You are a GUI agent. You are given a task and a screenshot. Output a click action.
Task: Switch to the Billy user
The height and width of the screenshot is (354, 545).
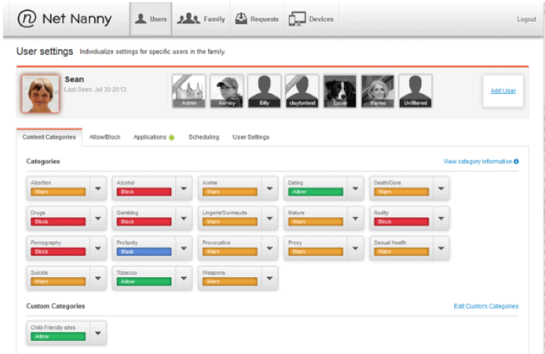(x=264, y=91)
